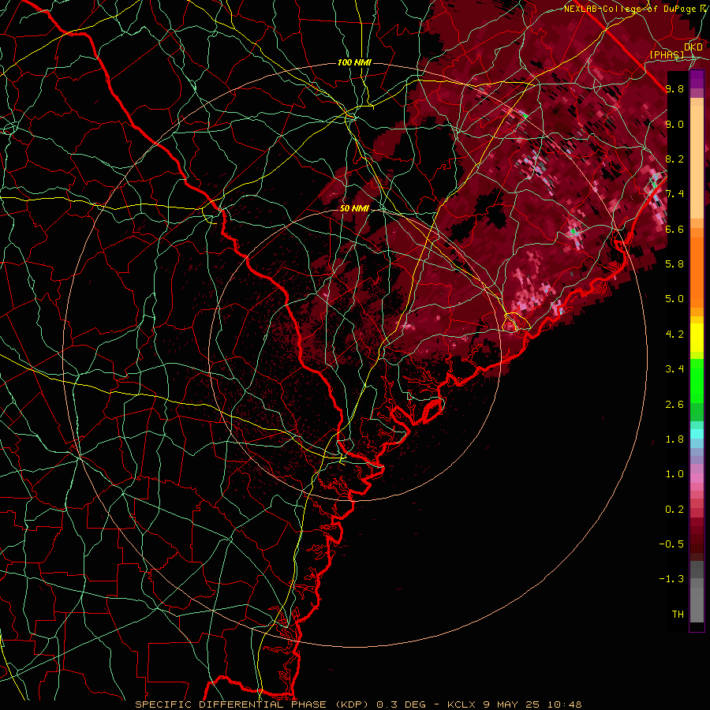The width and height of the screenshot is (710, 710).
Task: Click the TH threshold label on the scale
Action: 678,615
